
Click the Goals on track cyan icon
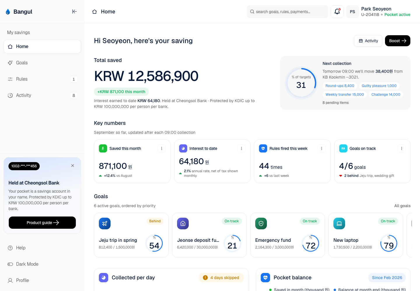pyautogui.click(x=343, y=148)
